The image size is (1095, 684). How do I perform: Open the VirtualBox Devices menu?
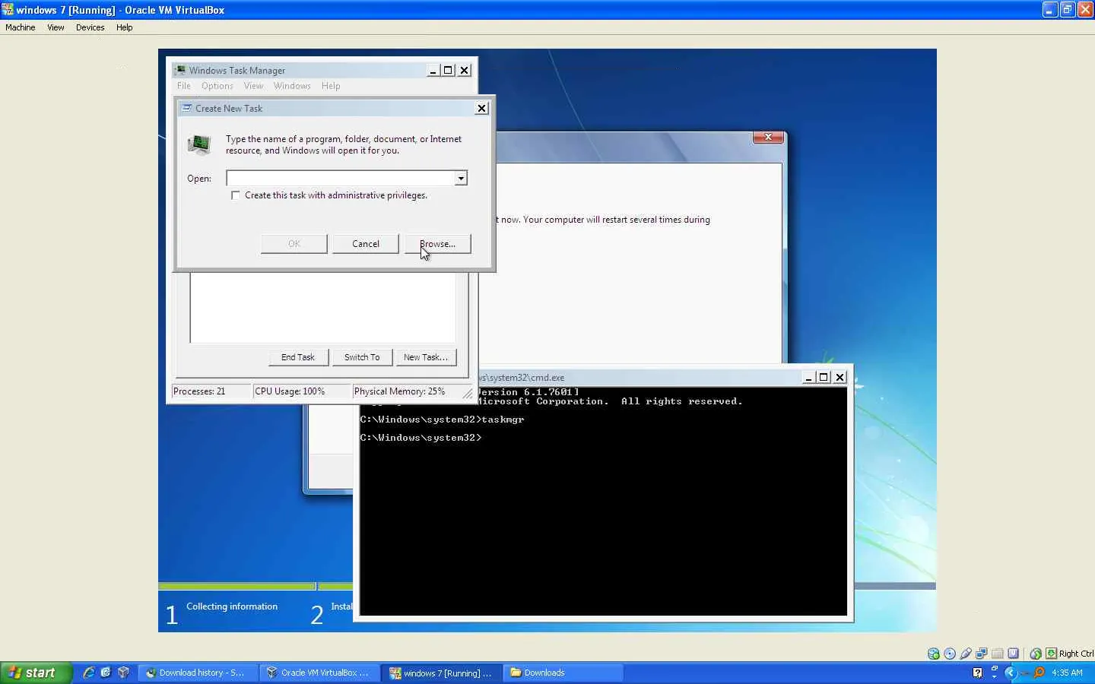[90, 27]
